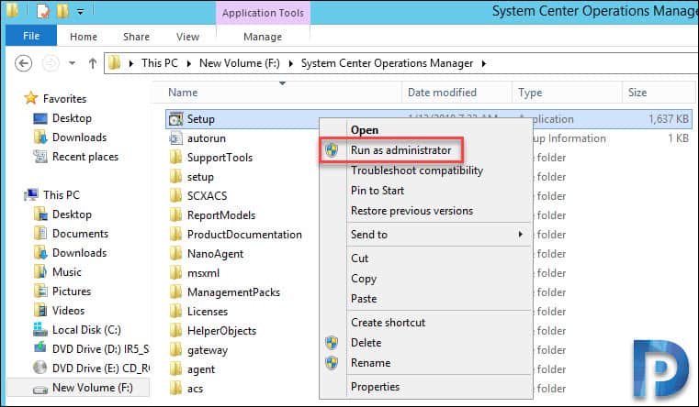699x407 pixels.
Task: Click the Properties quick access icon
Action: [x=43, y=11]
